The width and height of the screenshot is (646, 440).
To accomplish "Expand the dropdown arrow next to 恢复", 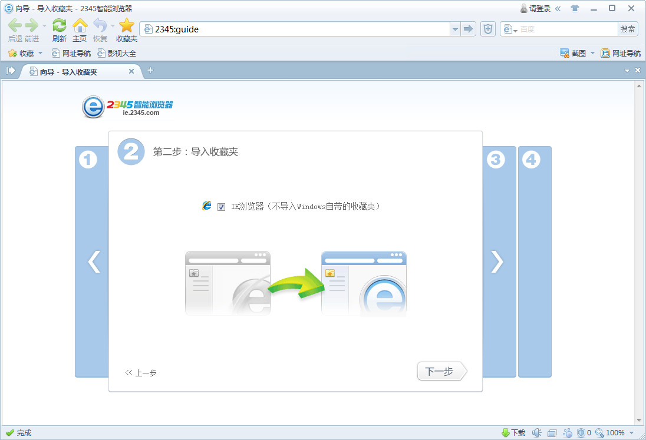I will click(113, 26).
